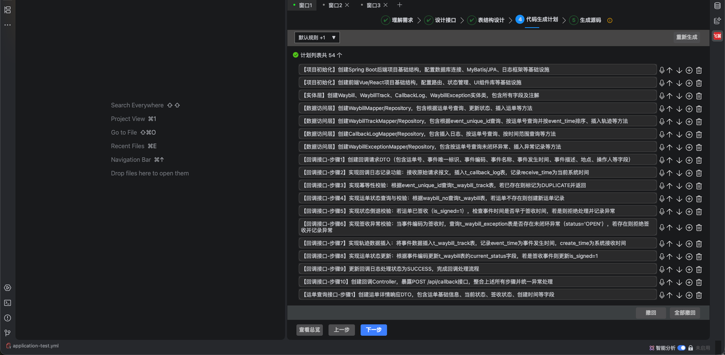Click the Search Everywhere hint text
The image size is (725, 355).
click(137, 105)
